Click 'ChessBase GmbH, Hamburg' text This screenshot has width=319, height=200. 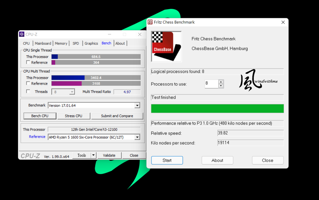220,49
